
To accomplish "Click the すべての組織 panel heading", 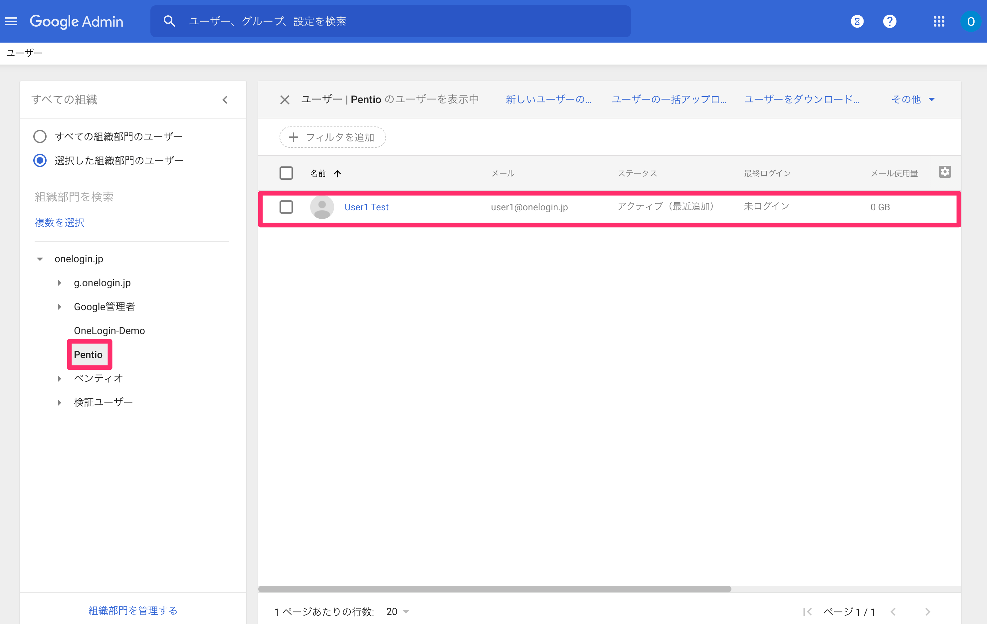I will pos(64,100).
